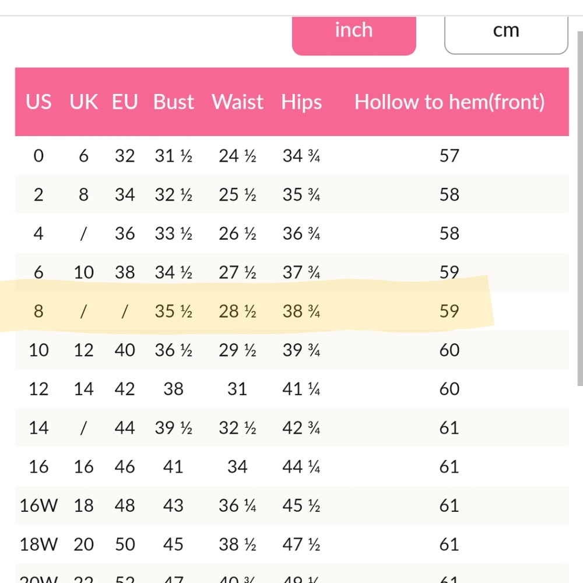Click the UK column header
The image size is (583, 583).
tap(84, 103)
